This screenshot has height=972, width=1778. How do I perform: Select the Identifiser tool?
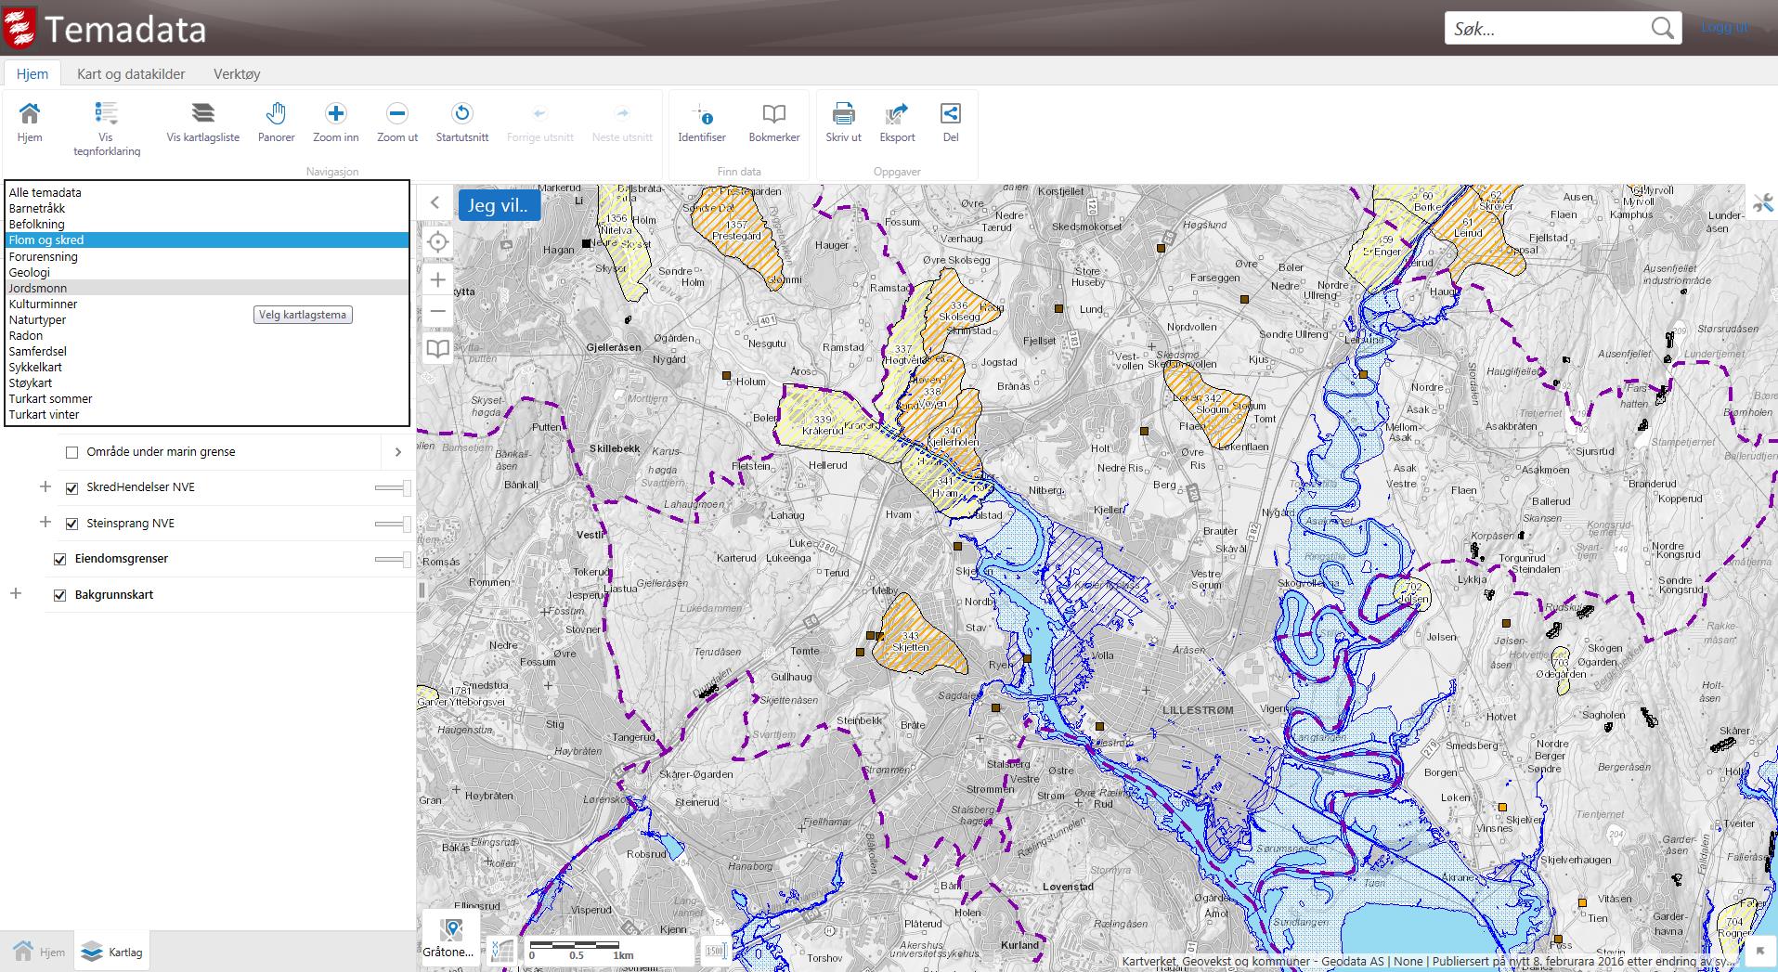coord(701,123)
